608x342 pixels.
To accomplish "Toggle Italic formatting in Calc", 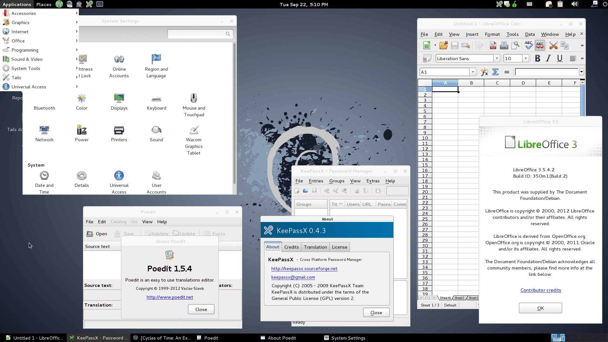I will click(548, 58).
